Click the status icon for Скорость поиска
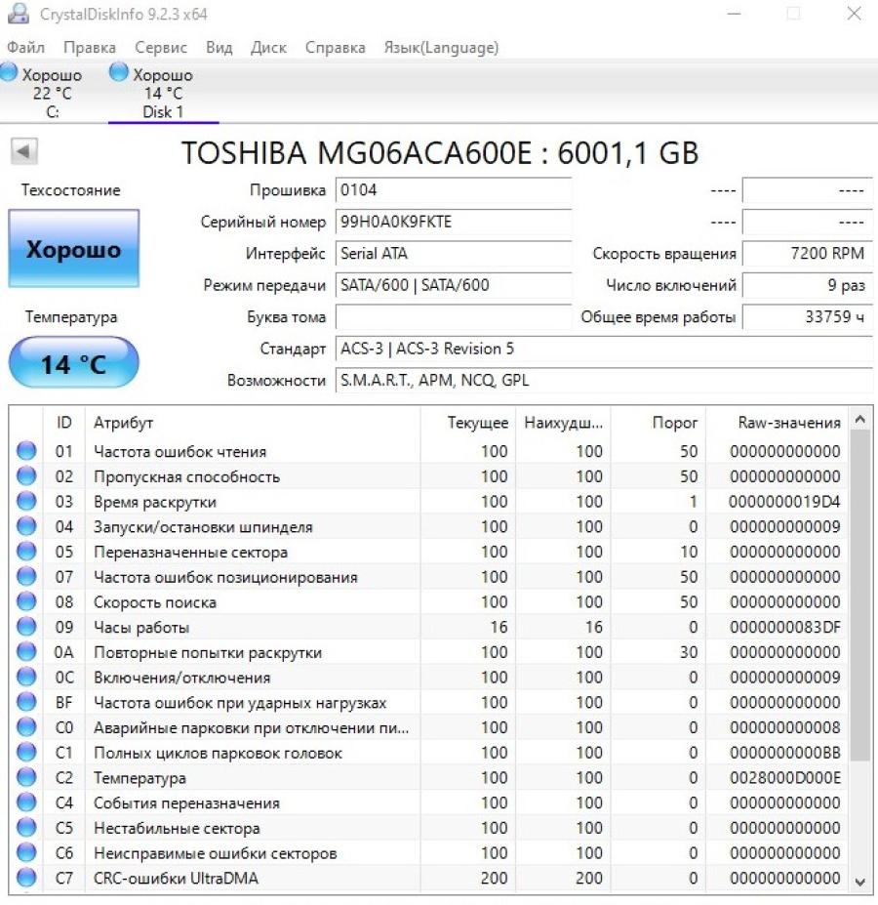This screenshot has width=878, height=905. click(x=28, y=601)
